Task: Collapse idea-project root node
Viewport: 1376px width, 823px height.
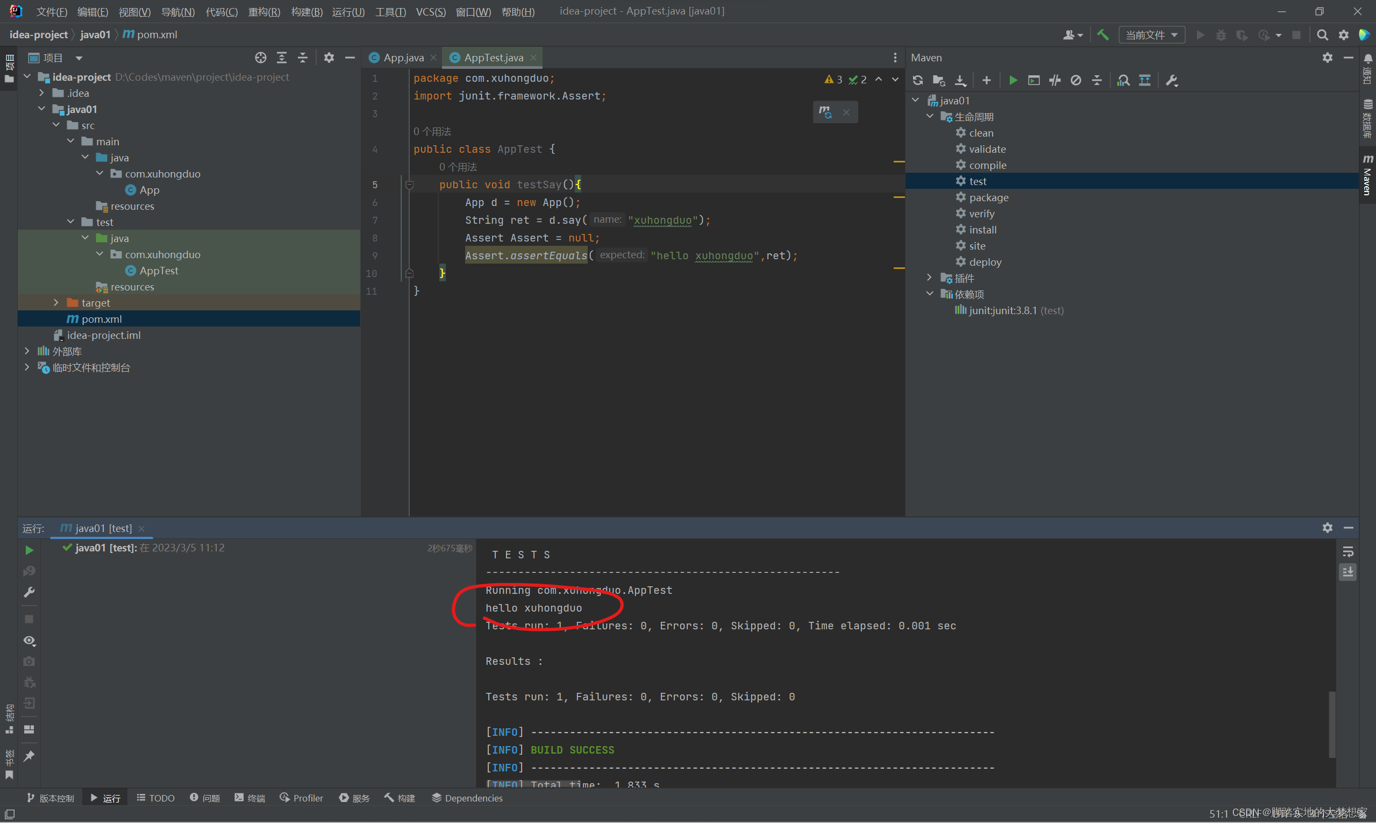Action: pyautogui.click(x=26, y=76)
